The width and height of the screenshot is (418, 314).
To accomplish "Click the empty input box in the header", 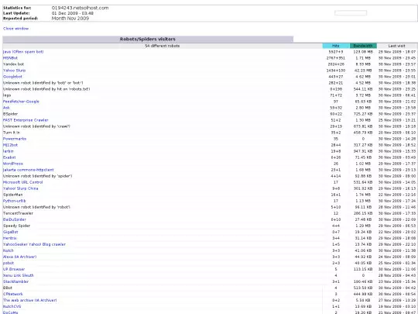I will point(351,13).
